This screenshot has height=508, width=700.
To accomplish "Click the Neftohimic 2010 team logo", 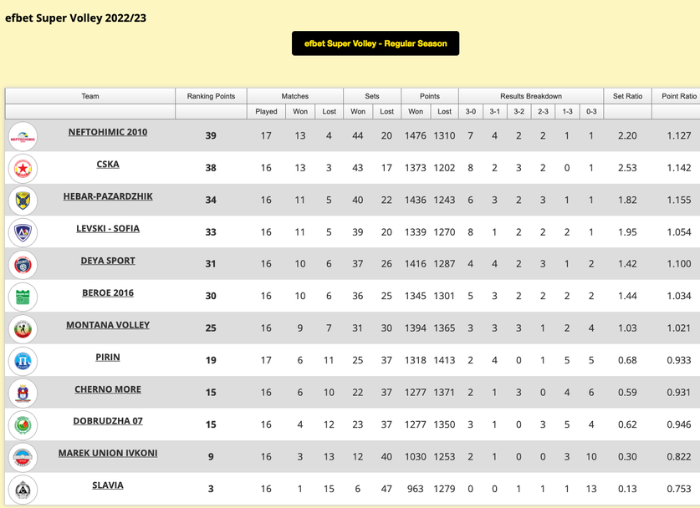I will 23,136.
